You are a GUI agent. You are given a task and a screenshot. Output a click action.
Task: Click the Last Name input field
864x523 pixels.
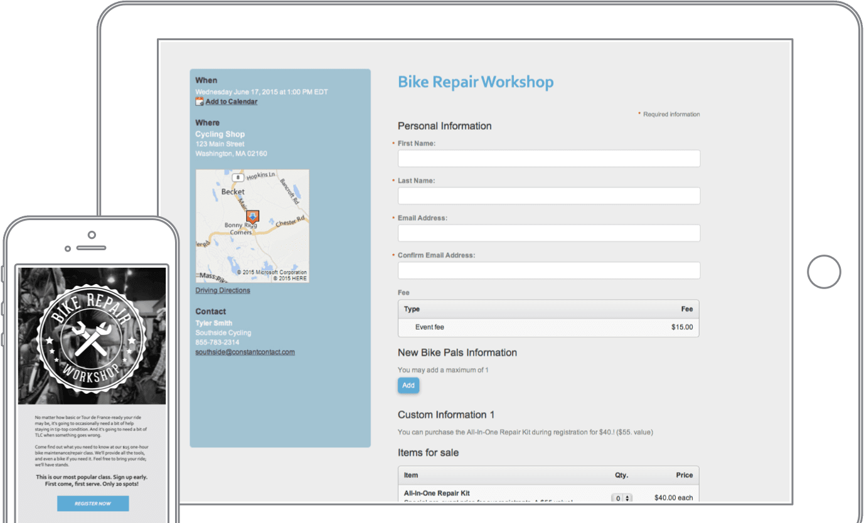(x=549, y=196)
